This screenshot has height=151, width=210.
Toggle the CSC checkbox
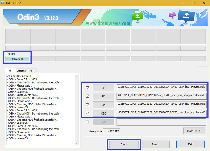coord(88,114)
